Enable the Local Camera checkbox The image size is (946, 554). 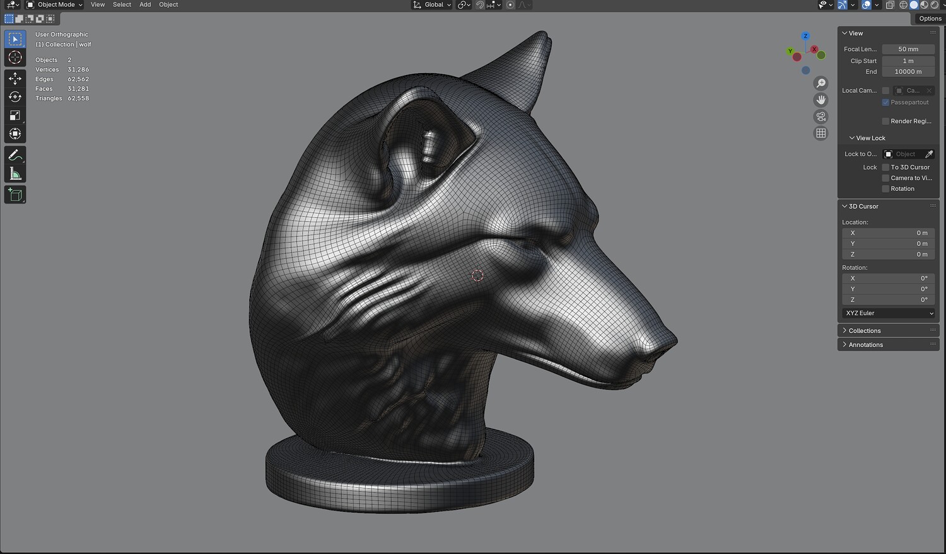pyautogui.click(x=885, y=91)
